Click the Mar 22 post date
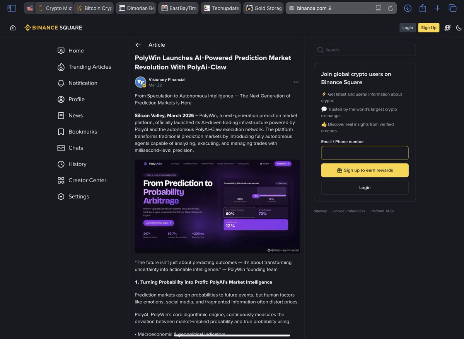Viewport: 464px width, 339px height. [155, 85]
